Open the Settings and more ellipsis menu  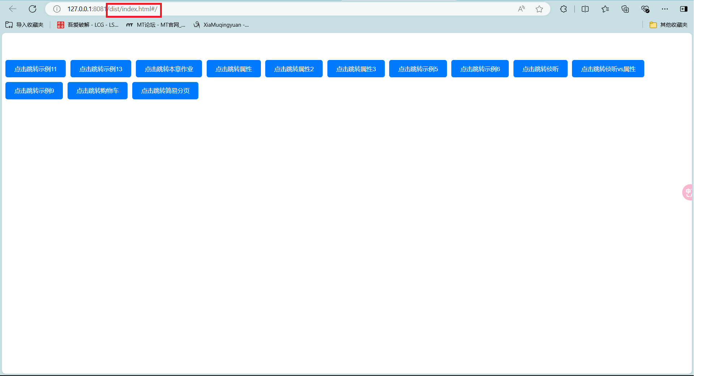tap(665, 9)
